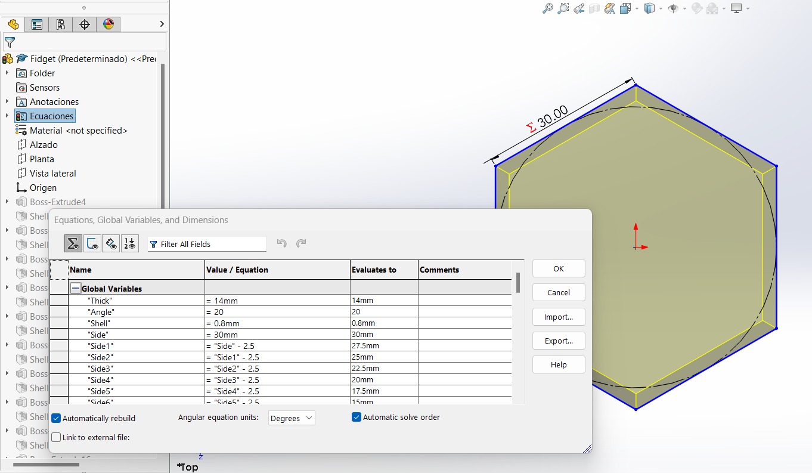The width and height of the screenshot is (812, 473).
Task: Switch to the DisplayManager color ball tab
Action: tap(108, 24)
